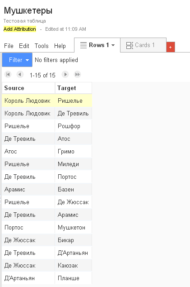Open the Help menu

coord(60,46)
